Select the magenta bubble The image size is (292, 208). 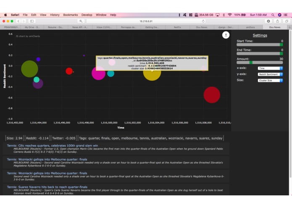tap(98, 73)
